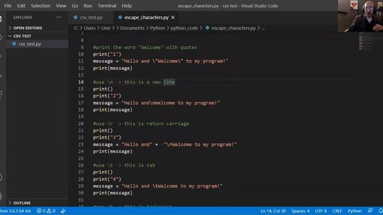The image size is (383, 215).
Task: Click the Python breadcrumb segment
Action: pyautogui.click(x=157, y=28)
